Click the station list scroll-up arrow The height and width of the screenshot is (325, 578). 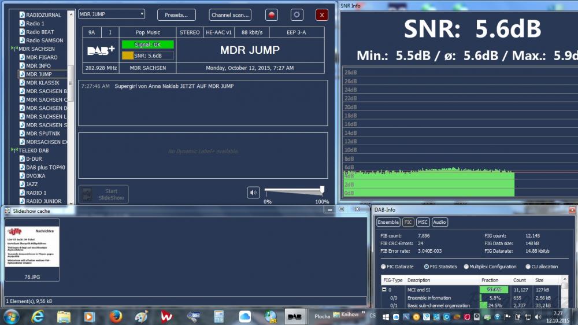click(71, 14)
